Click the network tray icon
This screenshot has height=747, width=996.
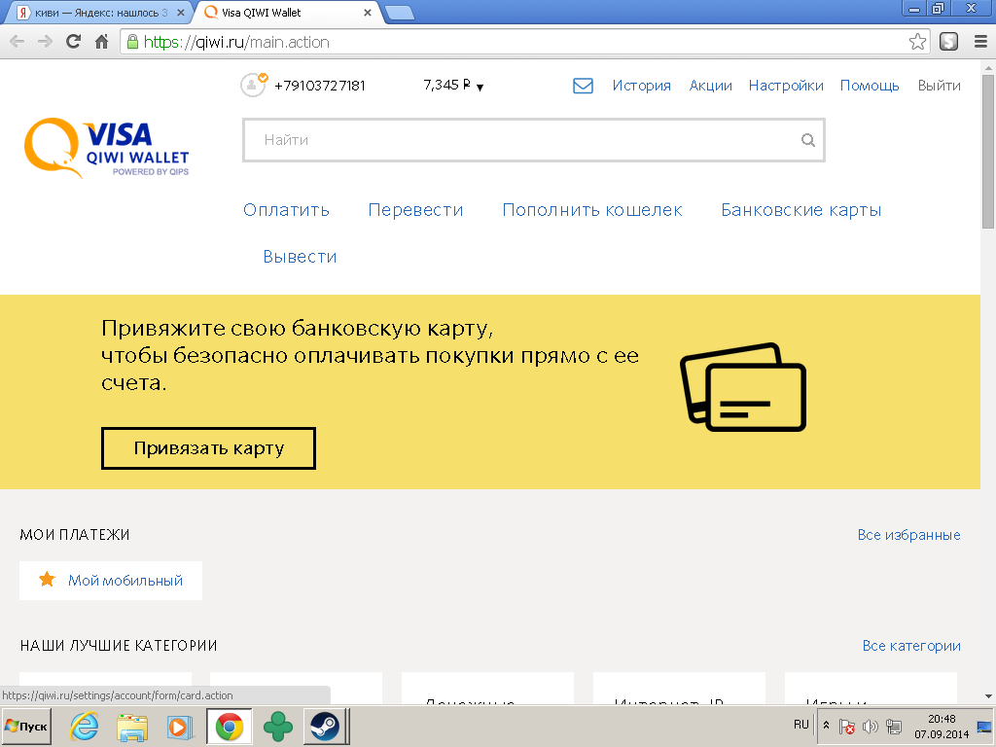(x=894, y=726)
